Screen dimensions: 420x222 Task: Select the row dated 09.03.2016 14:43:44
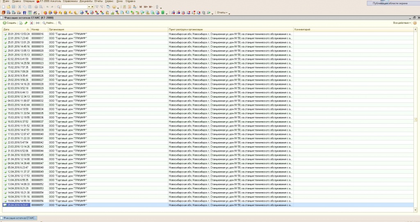coord(208,105)
